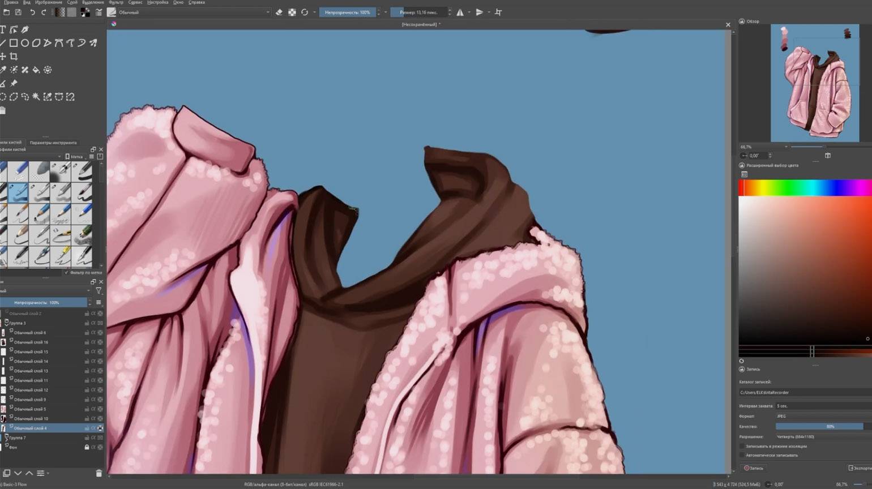This screenshot has width=872, height=489.
Task: Choose the Crop tool in the toolbox
Action: point(14,57)
